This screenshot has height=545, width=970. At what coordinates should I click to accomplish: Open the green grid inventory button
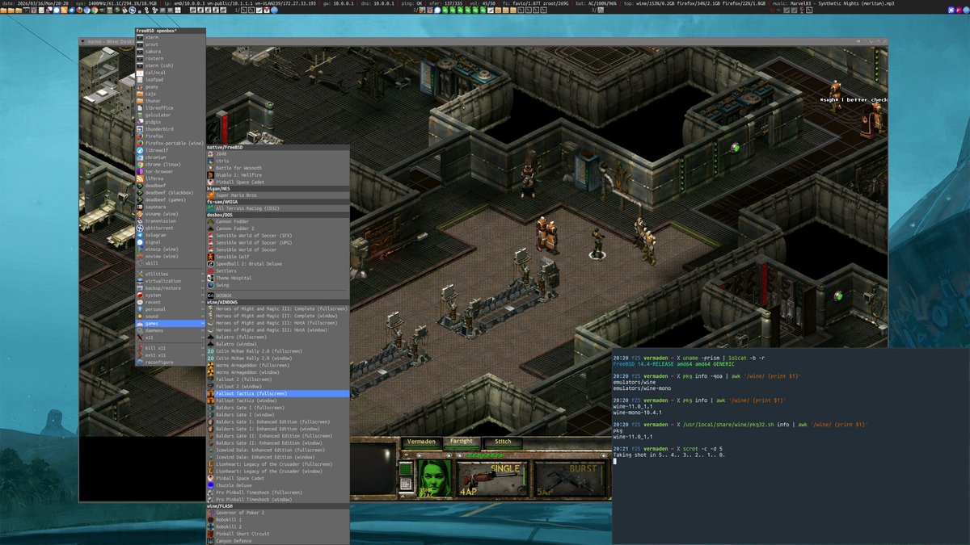[x=407, y=470]
